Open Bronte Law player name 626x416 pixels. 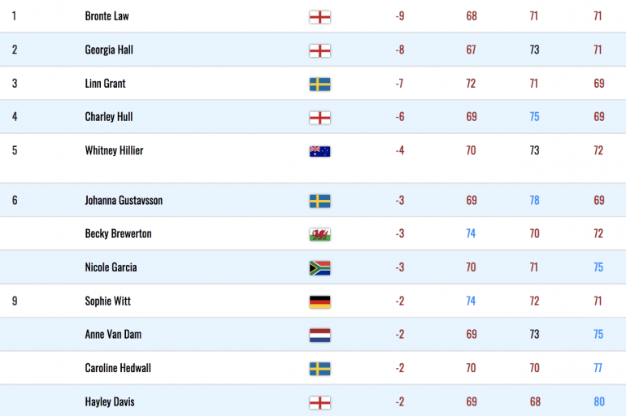107,16
